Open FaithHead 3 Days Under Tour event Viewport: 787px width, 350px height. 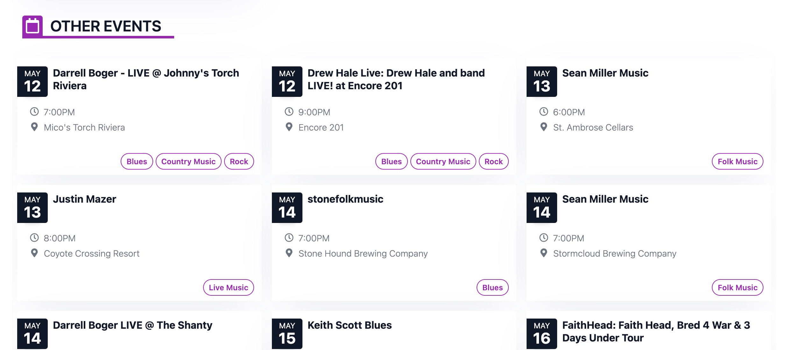tap(656, 332)
